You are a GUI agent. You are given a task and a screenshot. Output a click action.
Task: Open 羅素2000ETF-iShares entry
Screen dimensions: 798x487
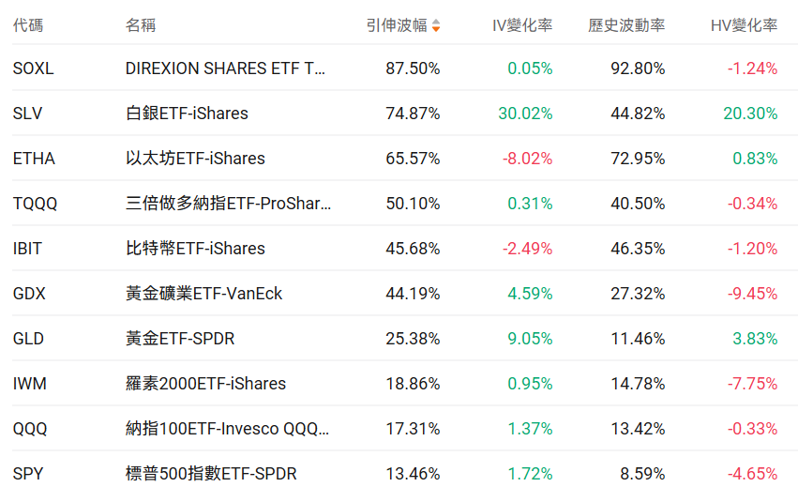point(205,384)
